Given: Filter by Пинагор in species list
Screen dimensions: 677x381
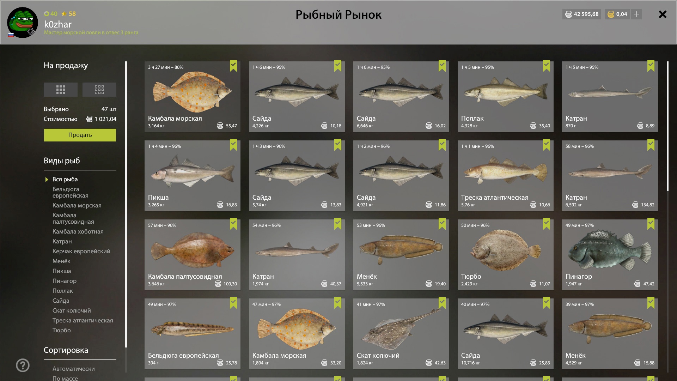Looking at the screenshot, I should [65, 281].
